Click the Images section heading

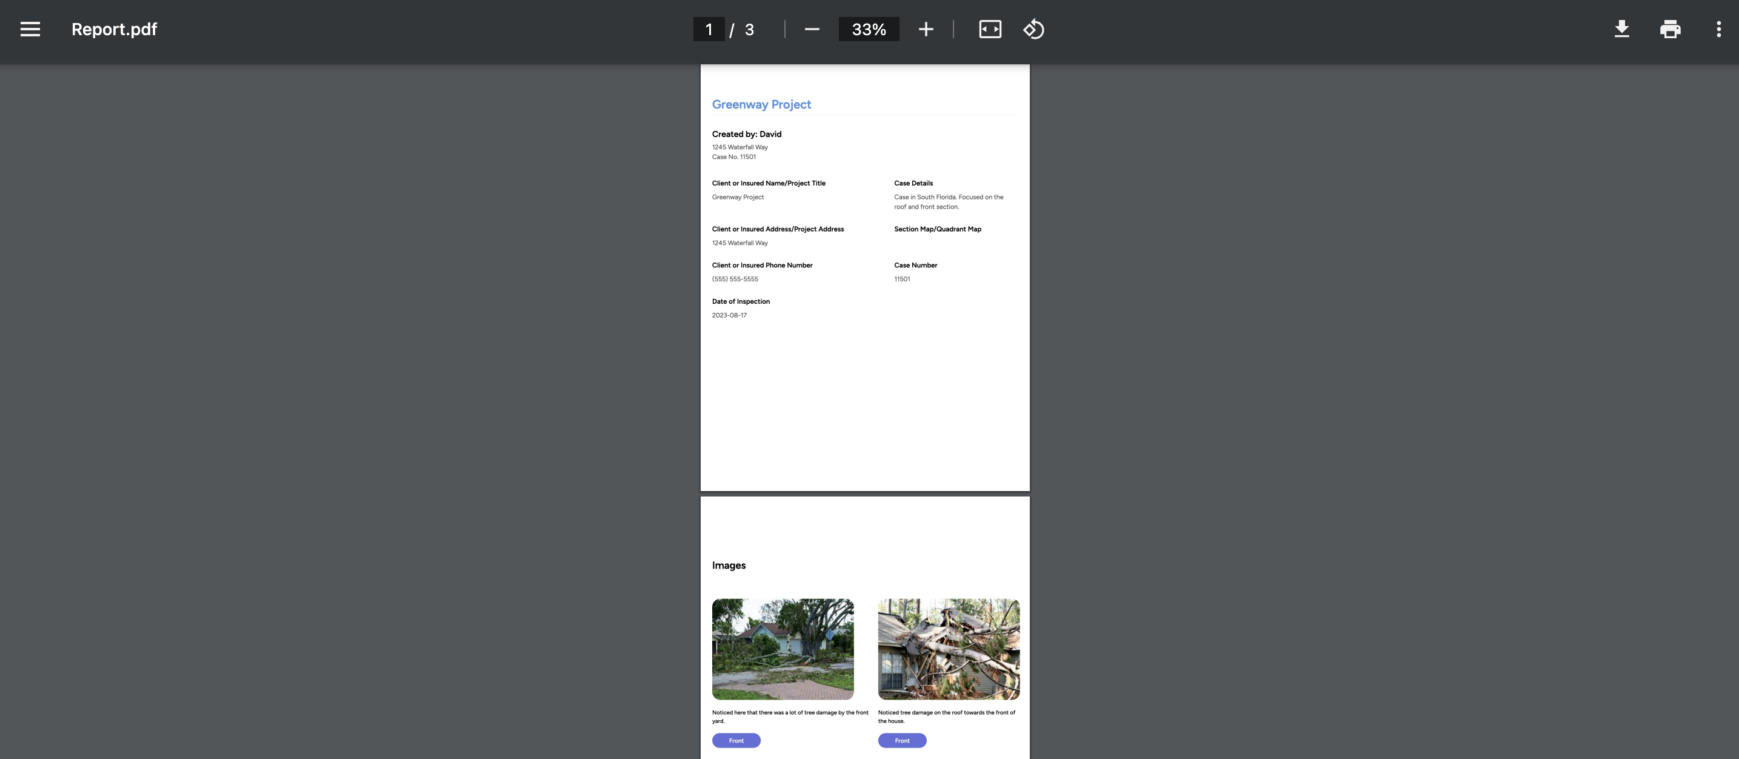[x=729, y=565]
